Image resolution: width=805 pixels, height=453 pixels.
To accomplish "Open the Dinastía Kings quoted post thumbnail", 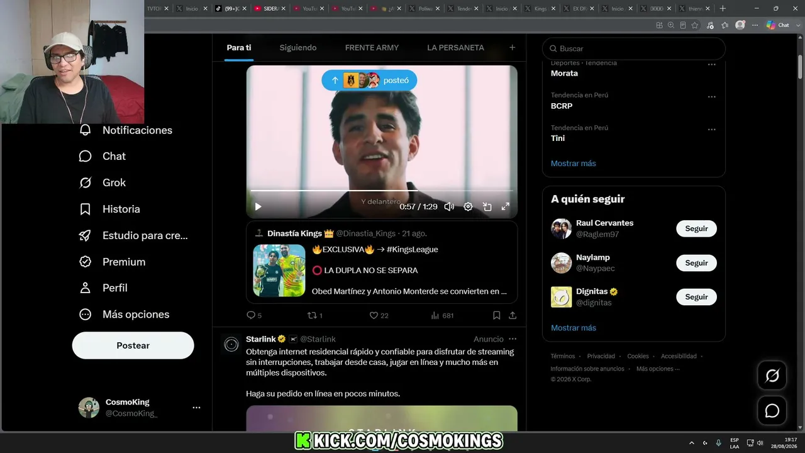I will click(279, 271).
